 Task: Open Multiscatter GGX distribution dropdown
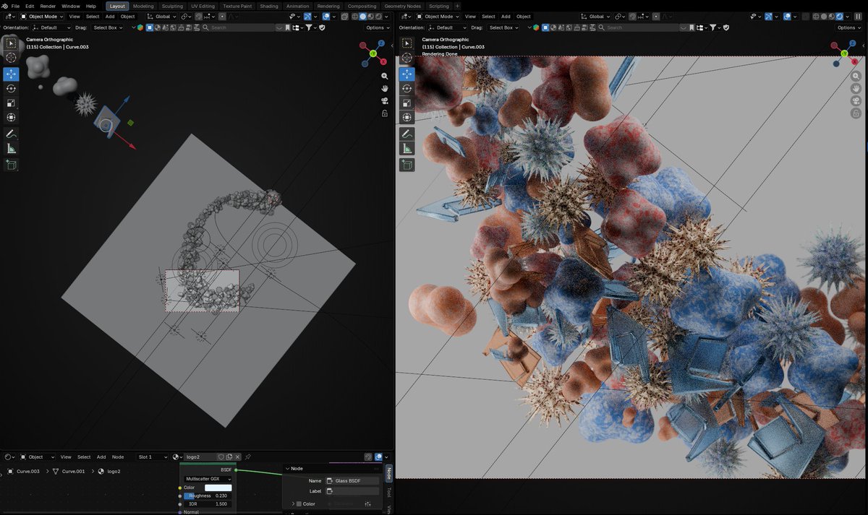coord(208,479)
